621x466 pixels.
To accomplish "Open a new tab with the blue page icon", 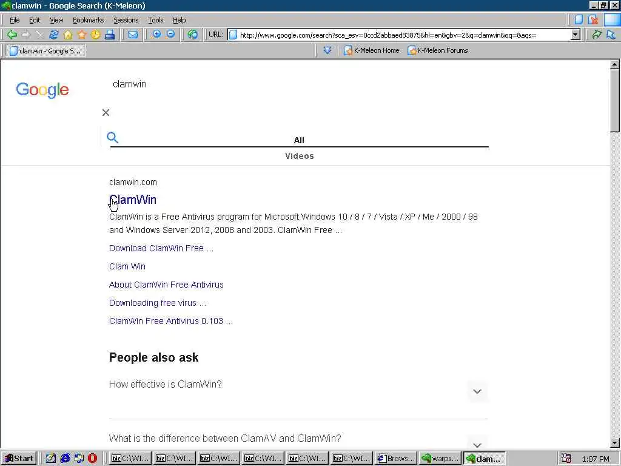I will coord(579,19).
